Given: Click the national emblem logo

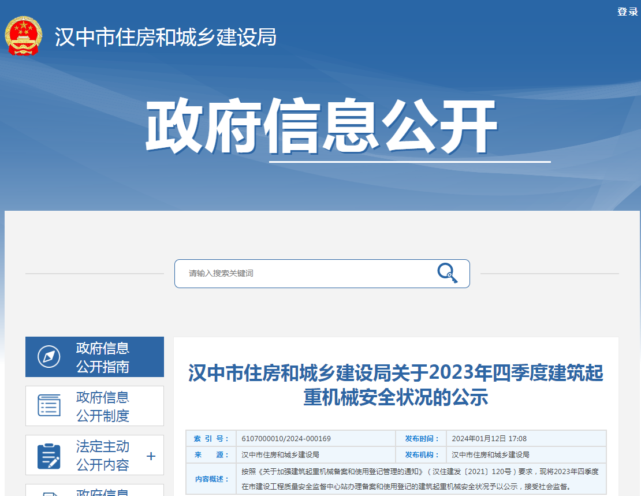Looking at the screenshot, I should coord(23,36).
